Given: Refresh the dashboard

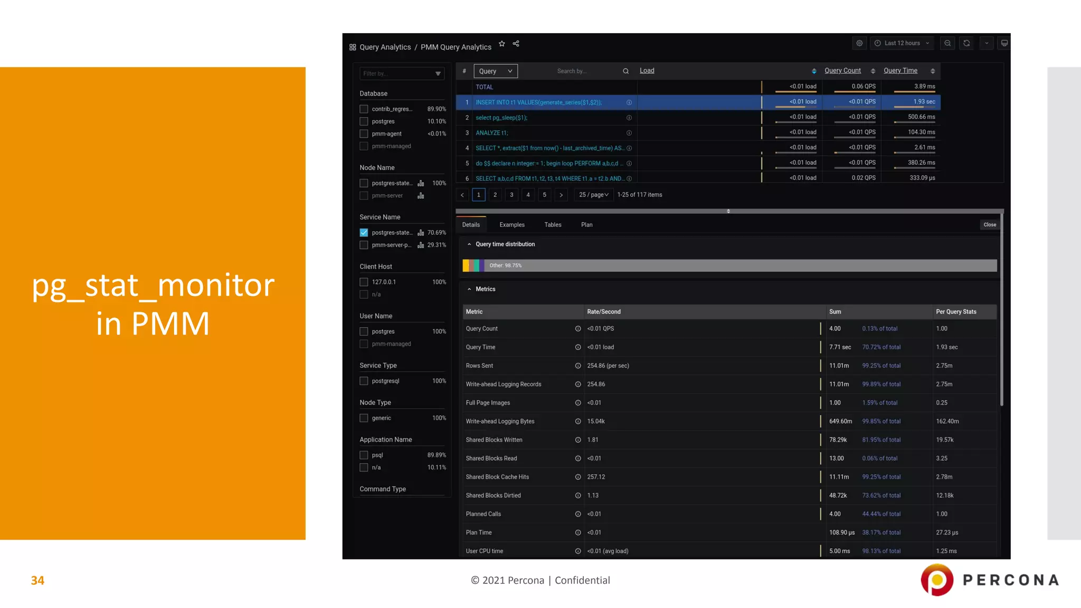Looking at the screenshot, I should 966,43.
